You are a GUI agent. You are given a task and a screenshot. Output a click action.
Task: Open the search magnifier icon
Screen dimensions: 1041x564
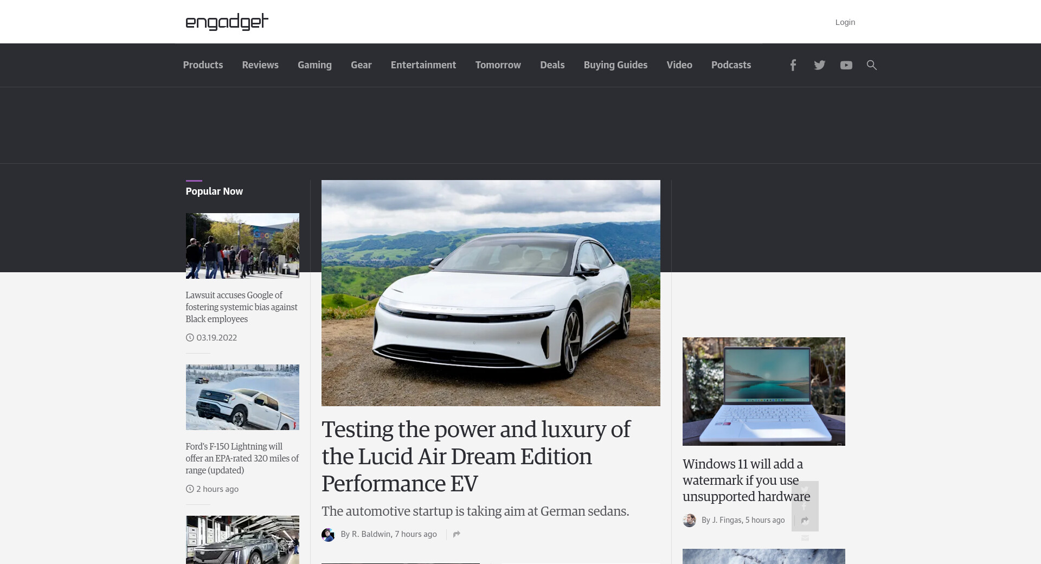(x=871, y=65)
